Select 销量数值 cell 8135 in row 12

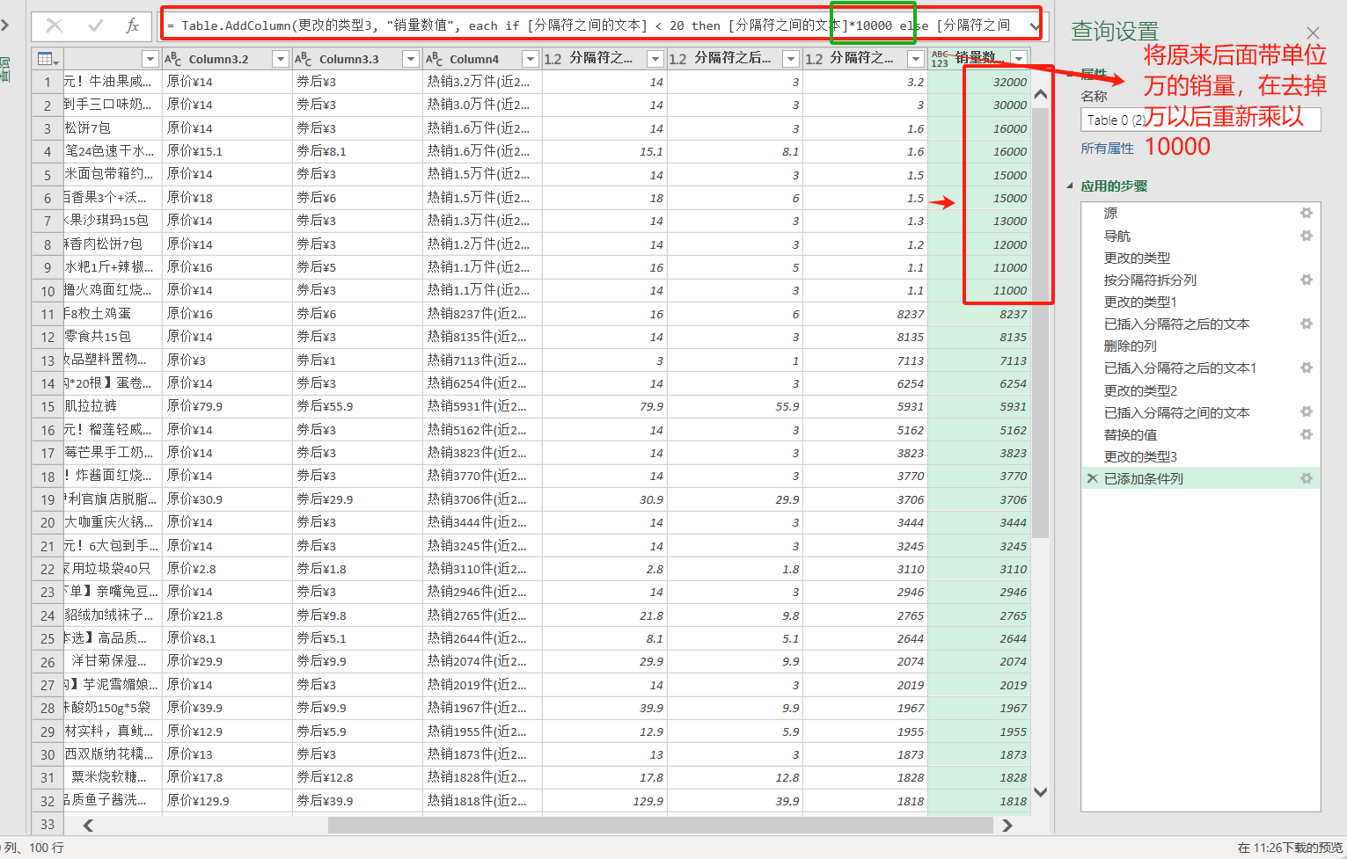coord(979,337)
